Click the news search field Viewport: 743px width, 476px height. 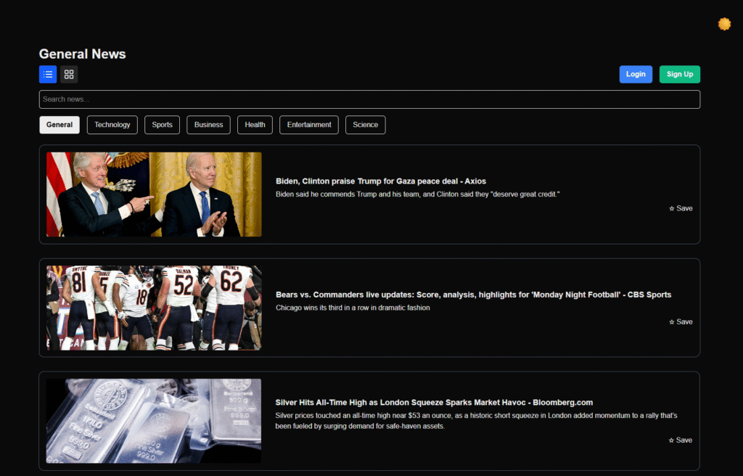coord(369,99)
